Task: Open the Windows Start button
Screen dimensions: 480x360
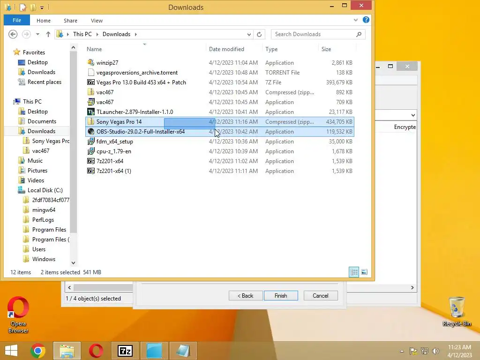Action: click(11, 351)
